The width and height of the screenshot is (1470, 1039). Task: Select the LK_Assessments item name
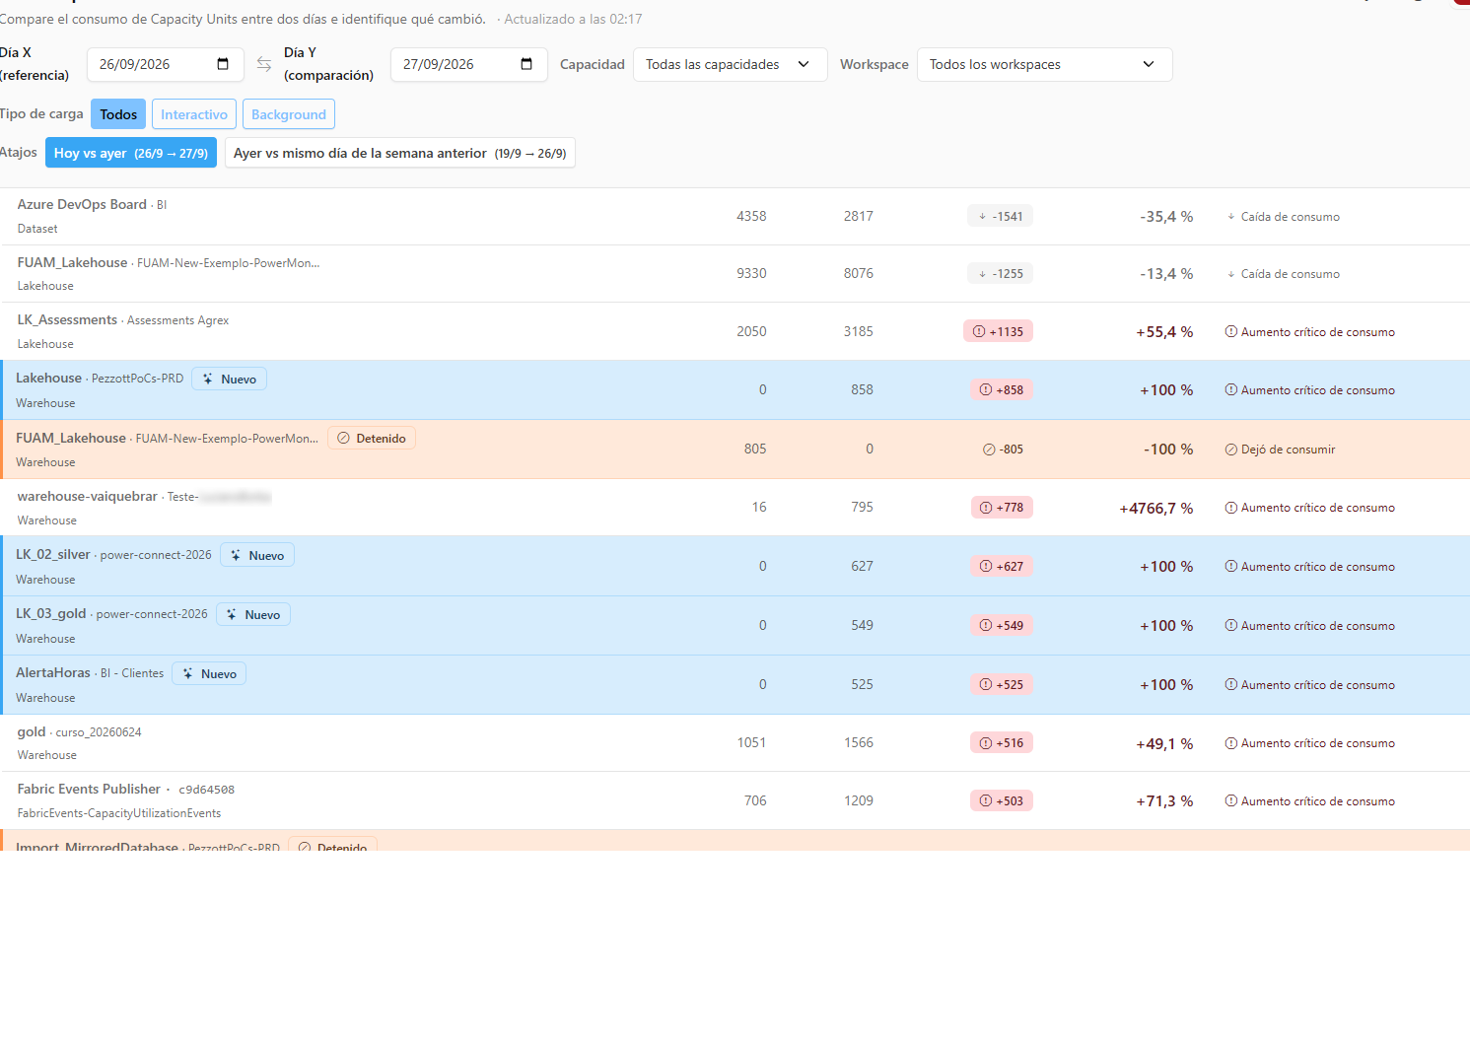click(x=67, y=319)
